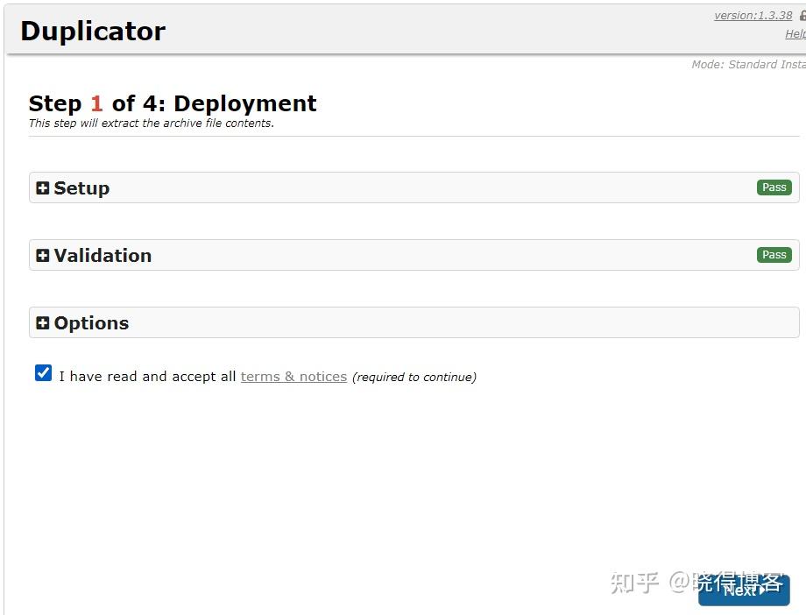Image resolution: width=806 pixels, height=615 pixels.
Task: Click the lock icon near version number
Action: [x=802, y=16]
